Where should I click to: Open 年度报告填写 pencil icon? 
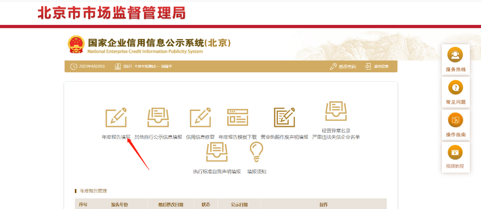pyautogui.click(x=116, y=117)
